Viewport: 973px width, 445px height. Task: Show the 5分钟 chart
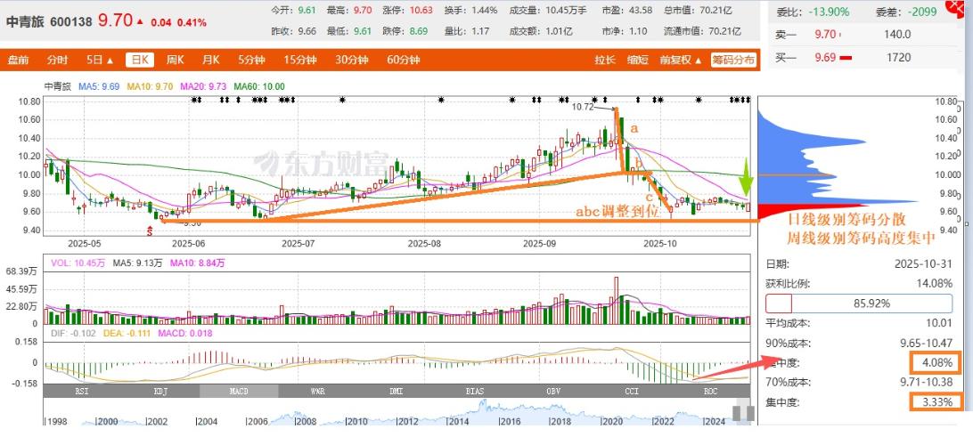[x=251, y=61]
